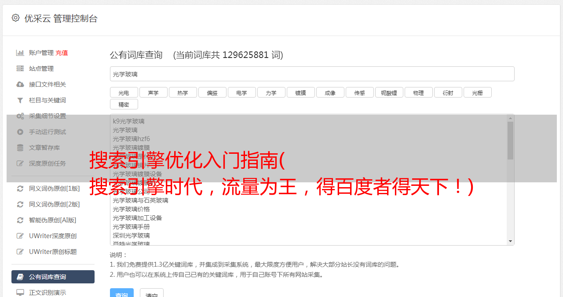Select the 铌酸锂 tag
Viewport: 563px width, 297px height.
pyautogui.click(x=389, y=93)
